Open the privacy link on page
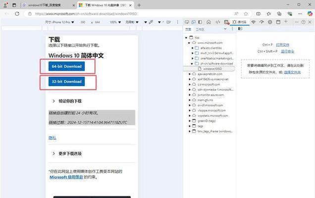The height and width of the screenshot is (198, 315). (52, 138)
